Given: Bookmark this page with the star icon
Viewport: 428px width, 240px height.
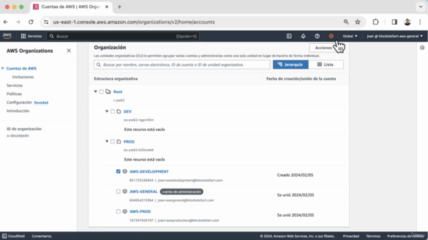Looking at the screenshot, I should tap(358, 22).
